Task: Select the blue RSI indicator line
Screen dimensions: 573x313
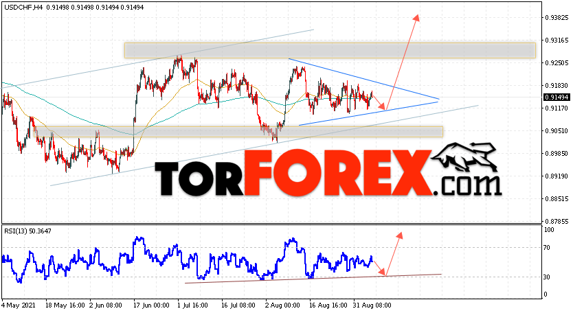Action: tap(187, 260)
